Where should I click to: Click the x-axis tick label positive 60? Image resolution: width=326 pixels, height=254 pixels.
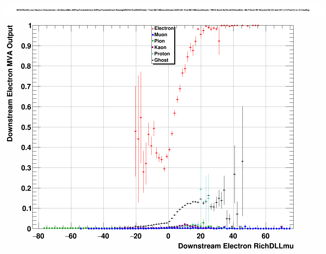click(x=265, y=236)
